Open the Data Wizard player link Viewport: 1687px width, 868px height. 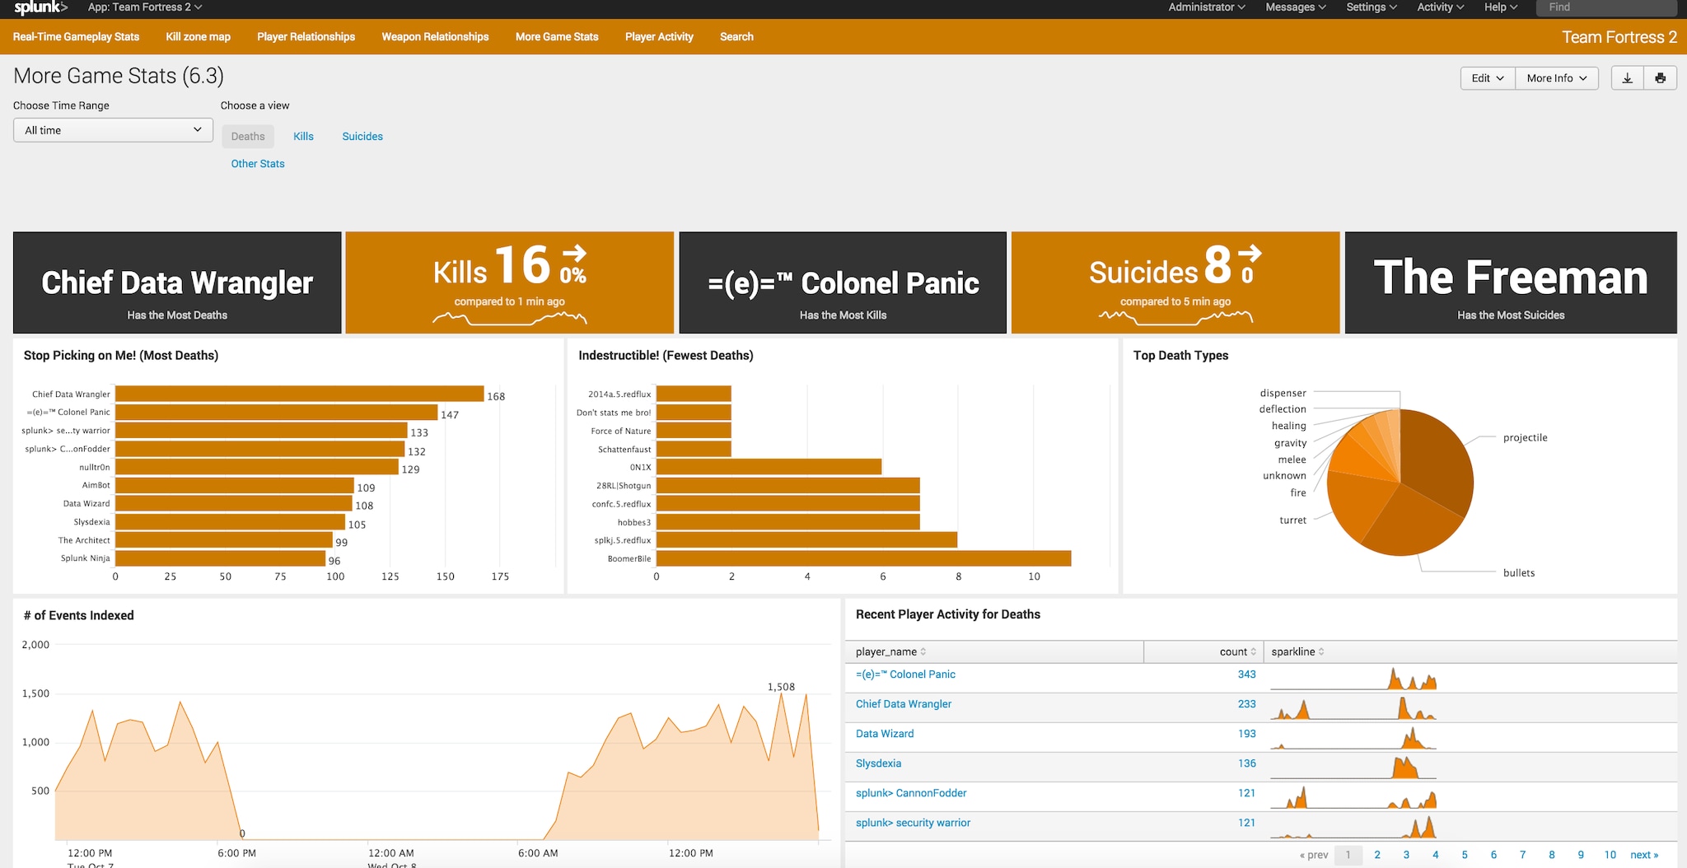coord(885,734)
